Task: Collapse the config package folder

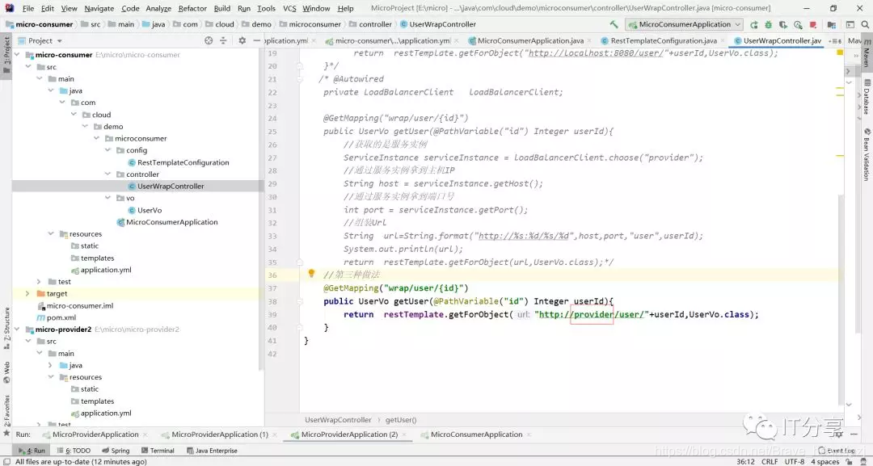Action: [108, 150]
